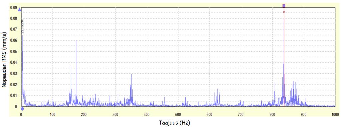Click the blue circle marker at frequency origin
Screen dimensions: 341x127
(x=22, y=109)
